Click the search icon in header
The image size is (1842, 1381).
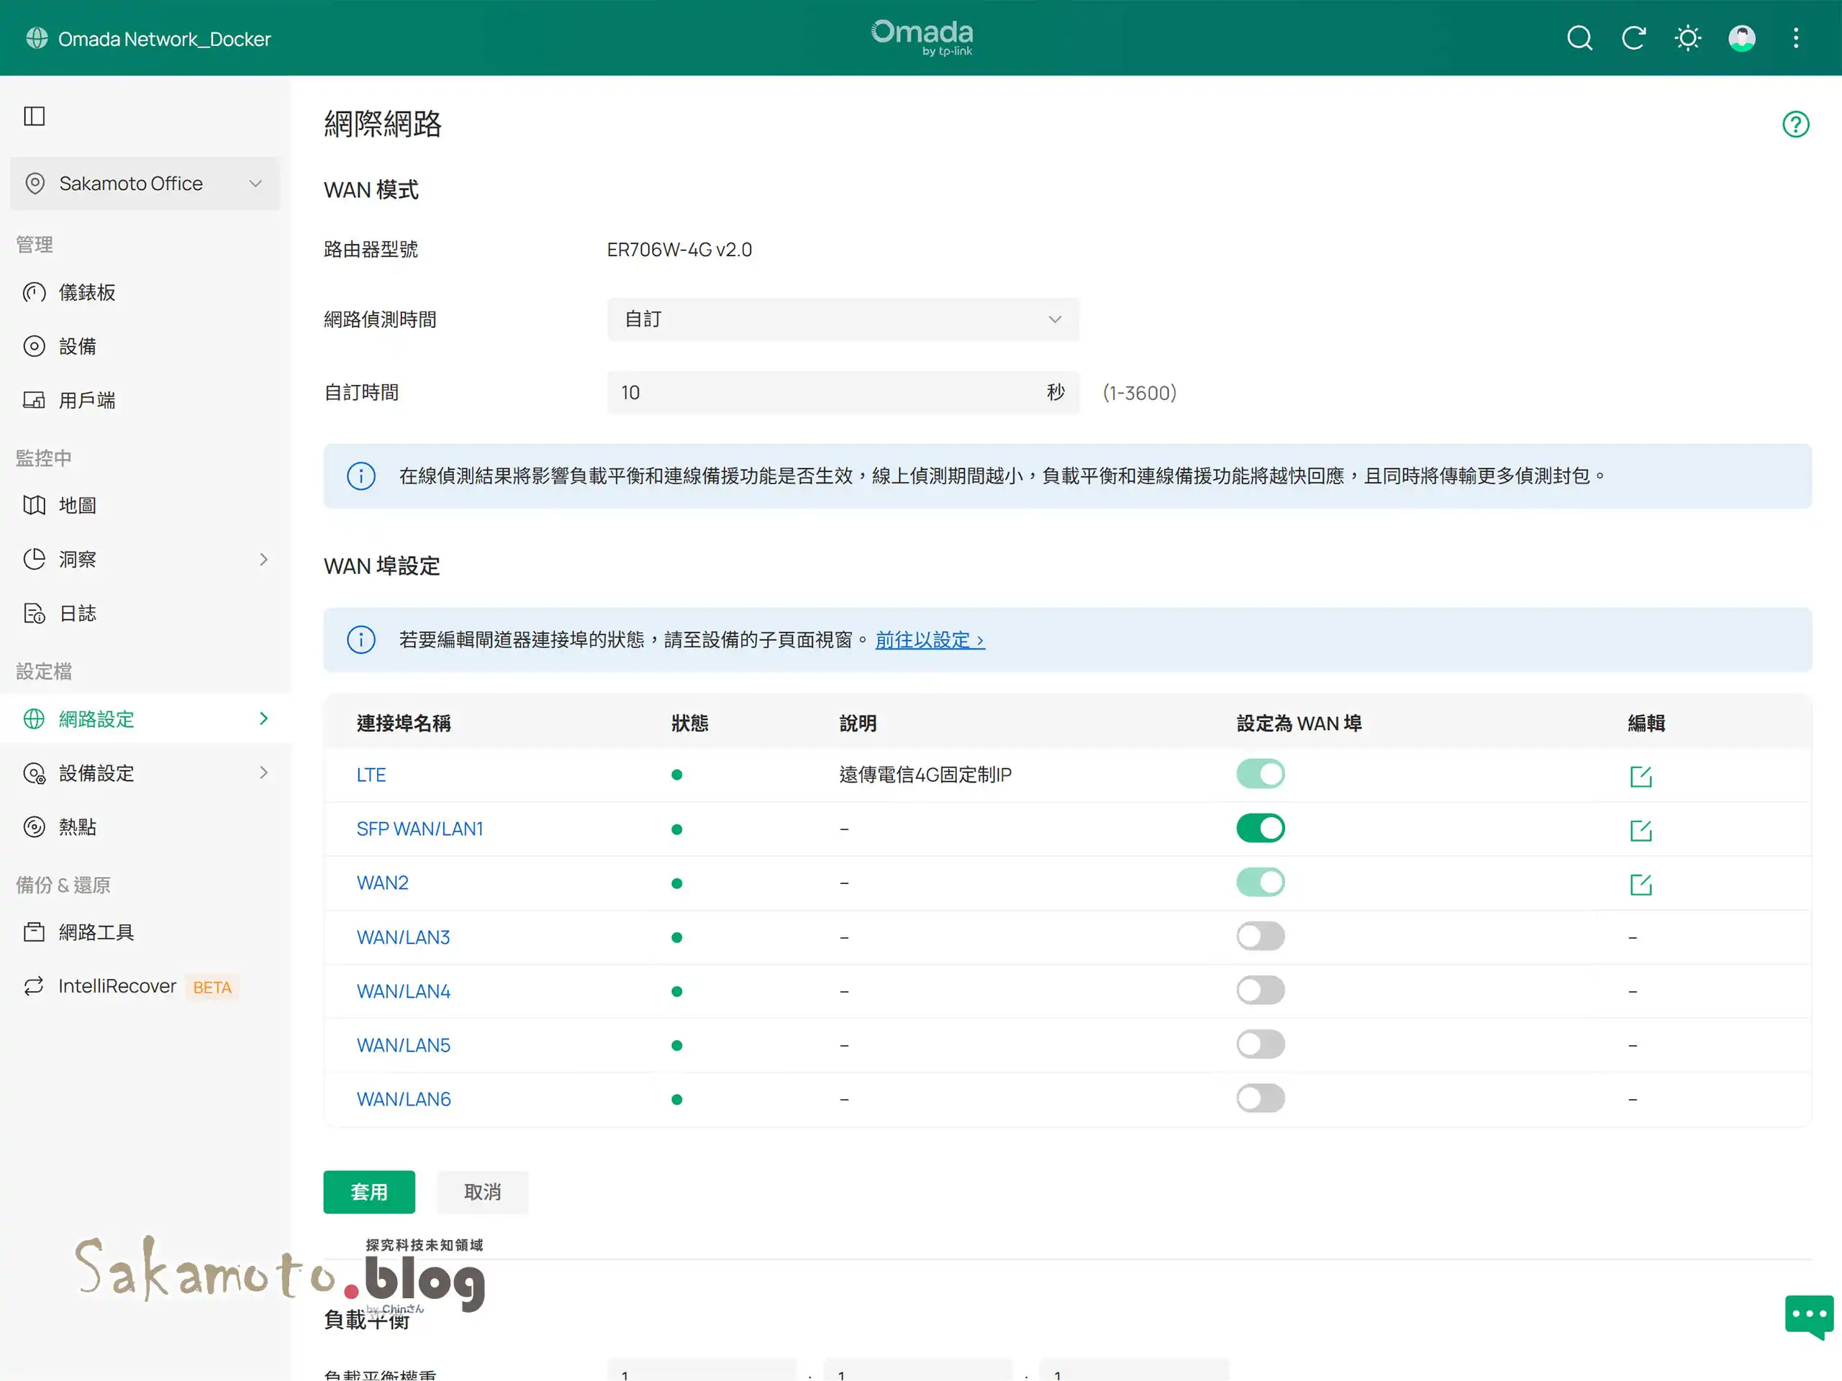[1579, 38]
